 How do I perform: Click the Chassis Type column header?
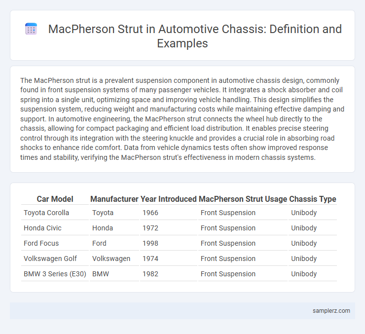313,199
